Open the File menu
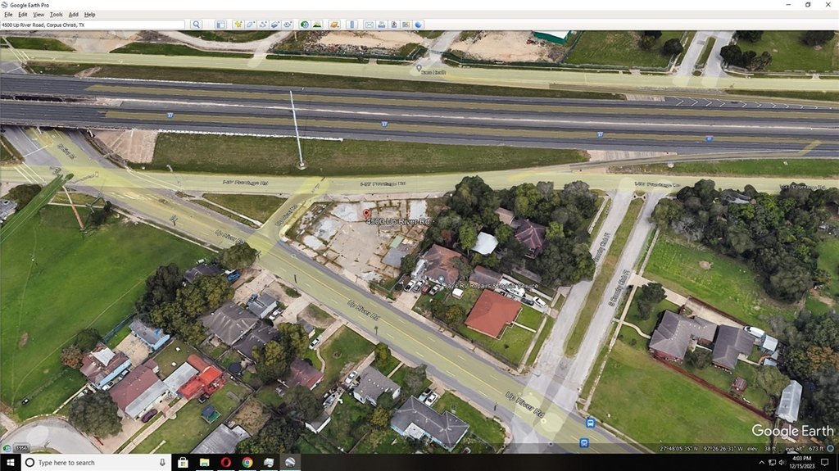 pos(8,15)
